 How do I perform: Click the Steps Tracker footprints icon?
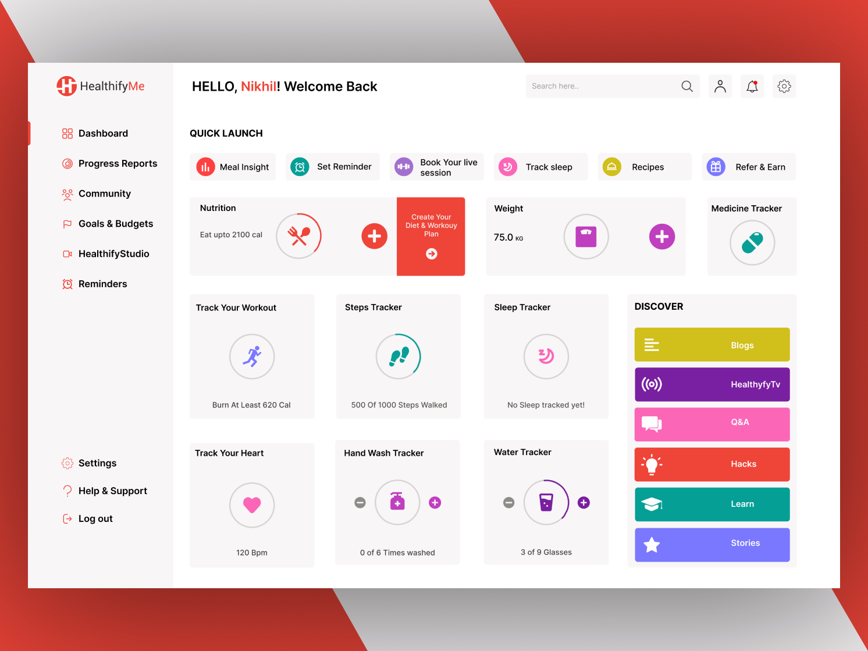[x=399, y=356]
